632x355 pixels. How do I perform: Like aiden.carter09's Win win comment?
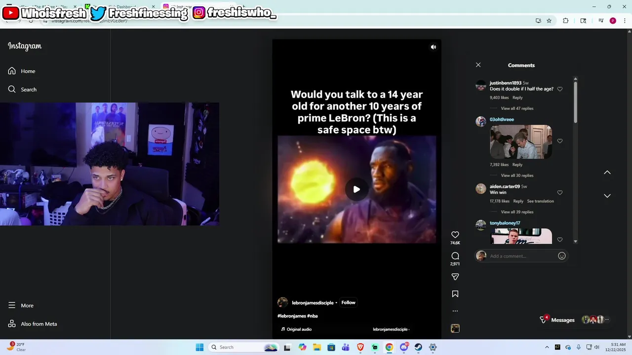click(560, 193)
